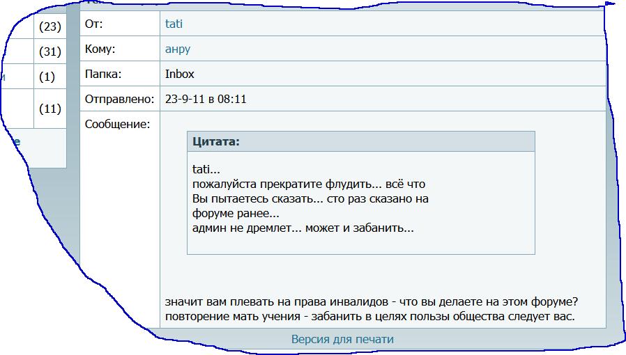Click the От: field label
The height and width of the screenshot is (355, 626).
(93, 24)
